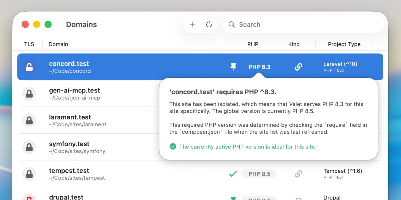This screenshot has width=401, height=200.
Task: Click the green checkmark on tempest.test row
Action: (x=233, y=174)
